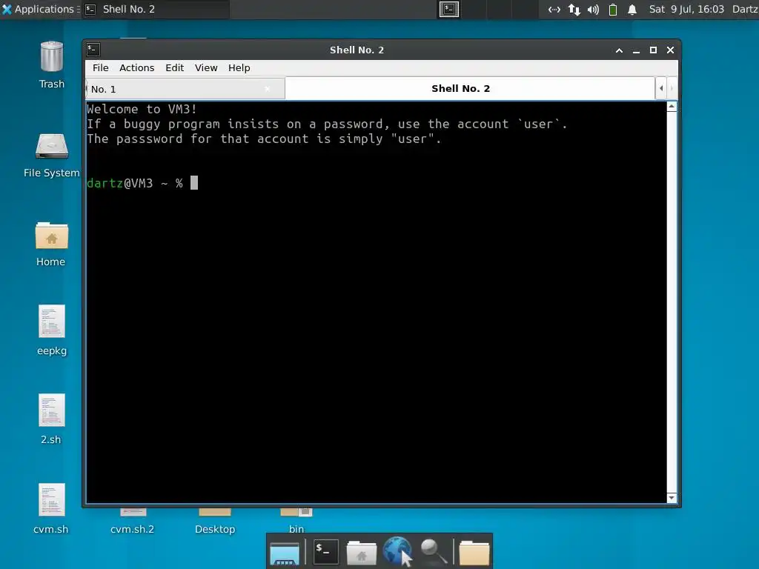Open the File menu
The image size is (759, 569).
click(101, 67)
